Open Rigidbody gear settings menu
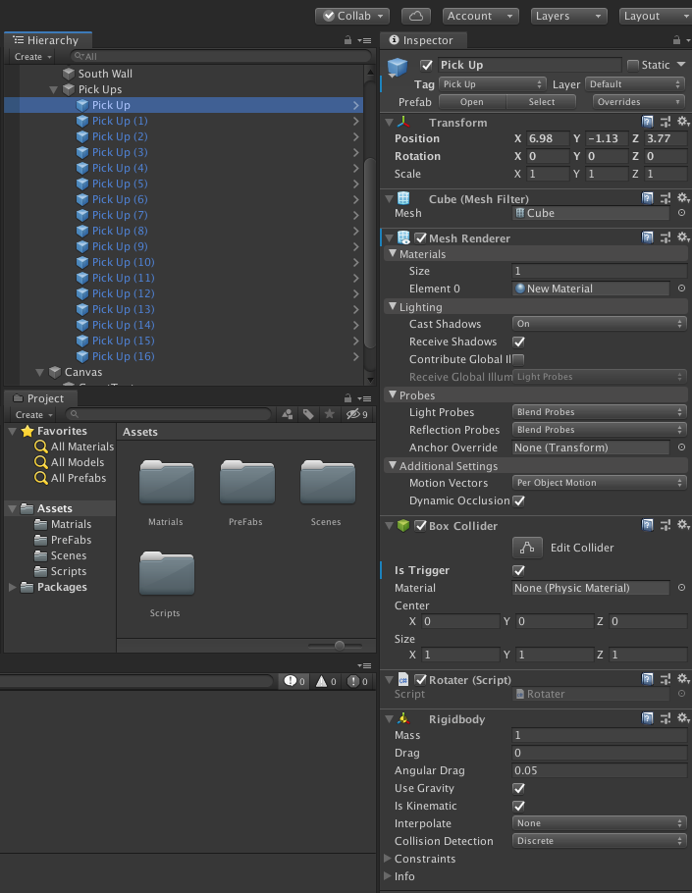 (682, 718)
